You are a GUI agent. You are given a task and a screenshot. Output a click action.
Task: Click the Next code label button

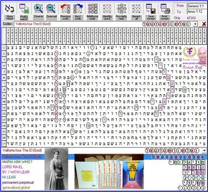pyautogui.click(x=78, y=17)
